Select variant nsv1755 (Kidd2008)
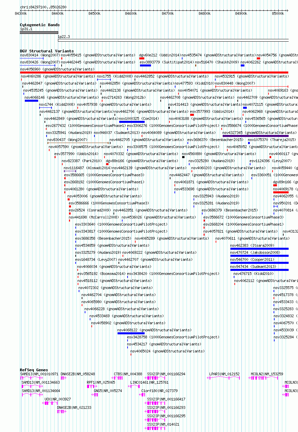The width and height of the screenshot is (298, 432). [x=115, y=76]
